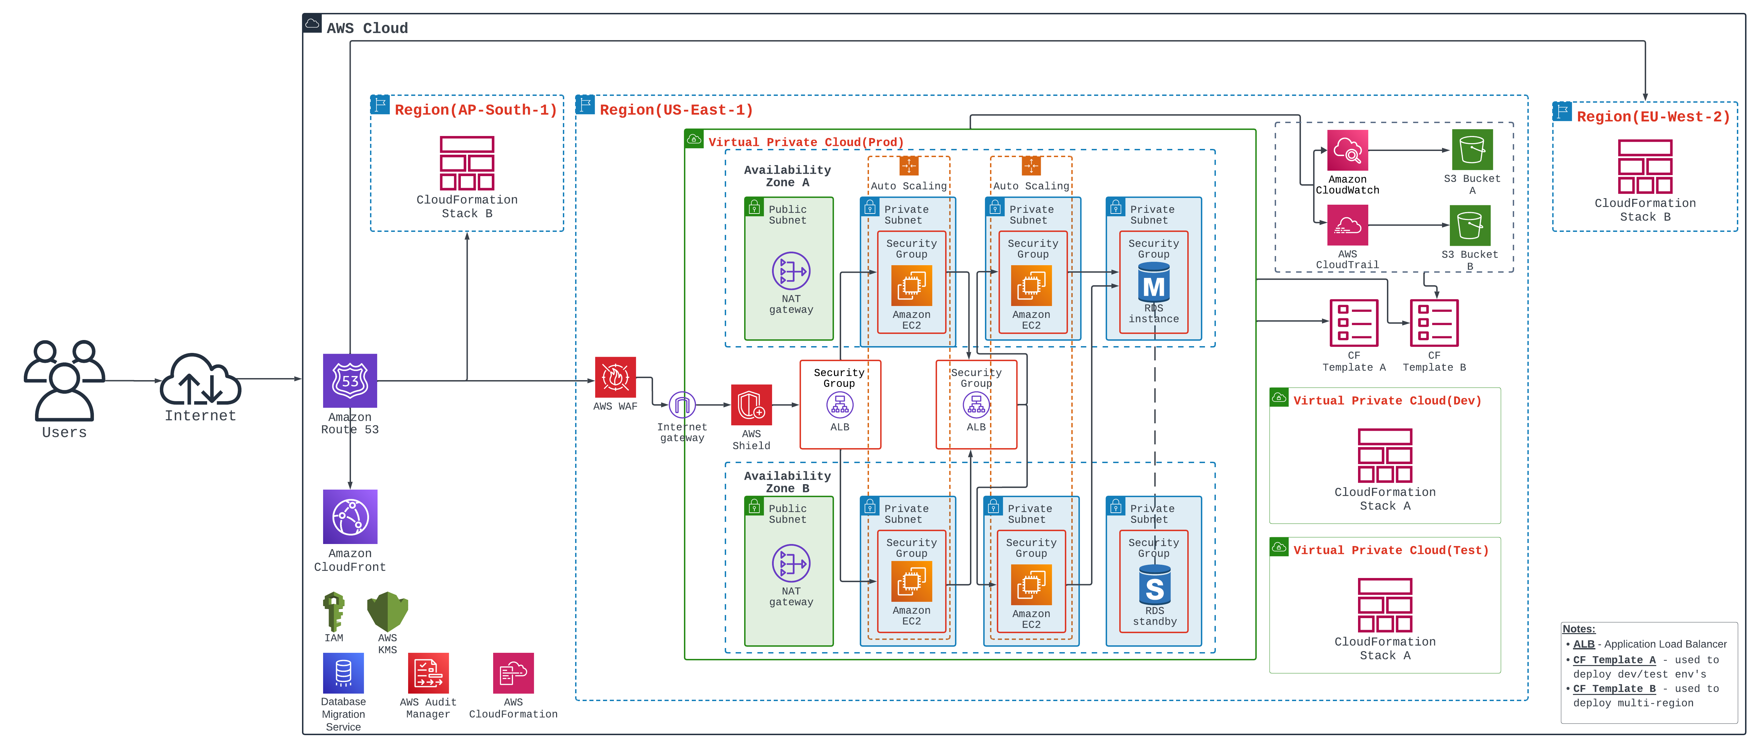Viewport: 1759px width, 748px height.
Task: Click the 'Virtual Private Cloud(Prod)' title
Action: [806, 142]
